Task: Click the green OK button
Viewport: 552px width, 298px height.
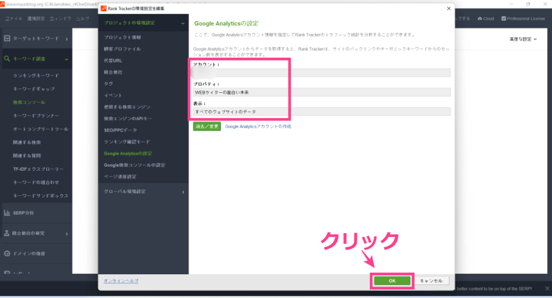Action: tap(392, 281)
